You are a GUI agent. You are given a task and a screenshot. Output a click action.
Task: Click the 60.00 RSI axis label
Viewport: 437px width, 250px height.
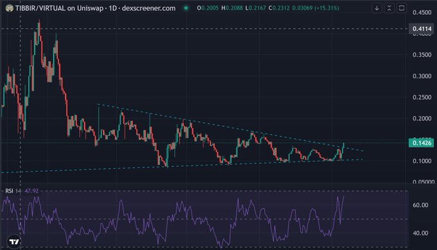coord(420,205)
